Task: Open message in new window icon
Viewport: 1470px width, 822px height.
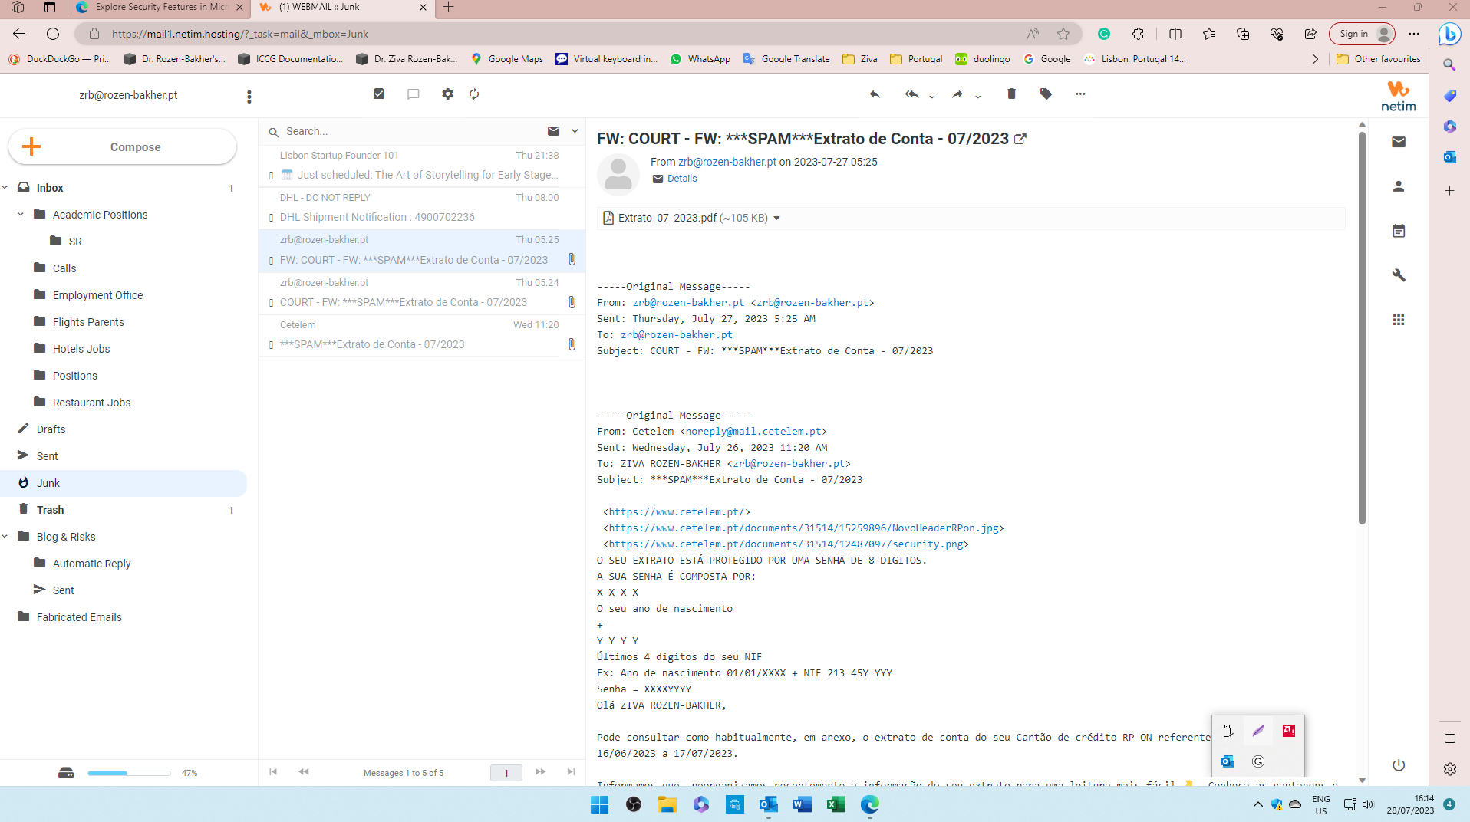Action: point(1020,139)
